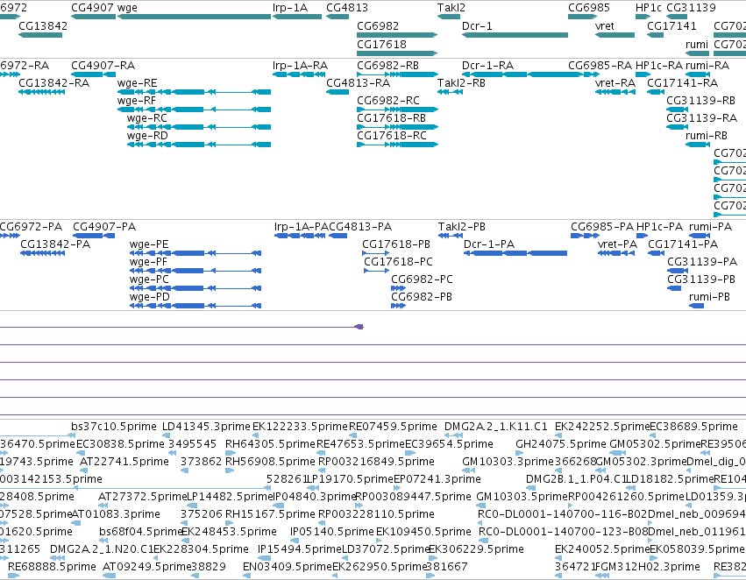746x580 pixels.
Task: Click transcript Takl2-RB
Action: [x=450, y=92]
